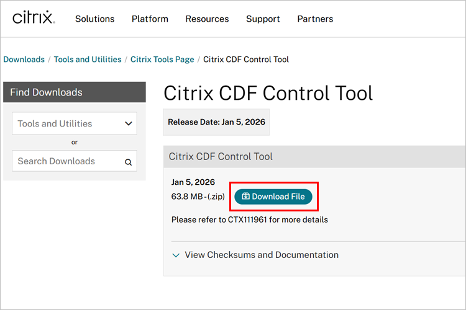466x310 pixels.
Task: Go to Tools and Utilities breadcrumb
Action: point(88,60)
